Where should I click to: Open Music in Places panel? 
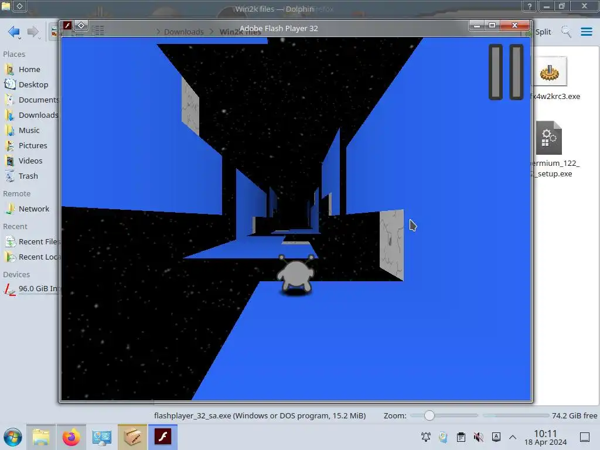(29, 131)
